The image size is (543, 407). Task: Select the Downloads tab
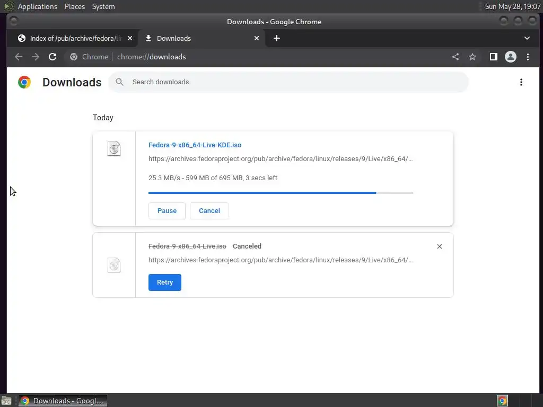click(x=202, y=38)
